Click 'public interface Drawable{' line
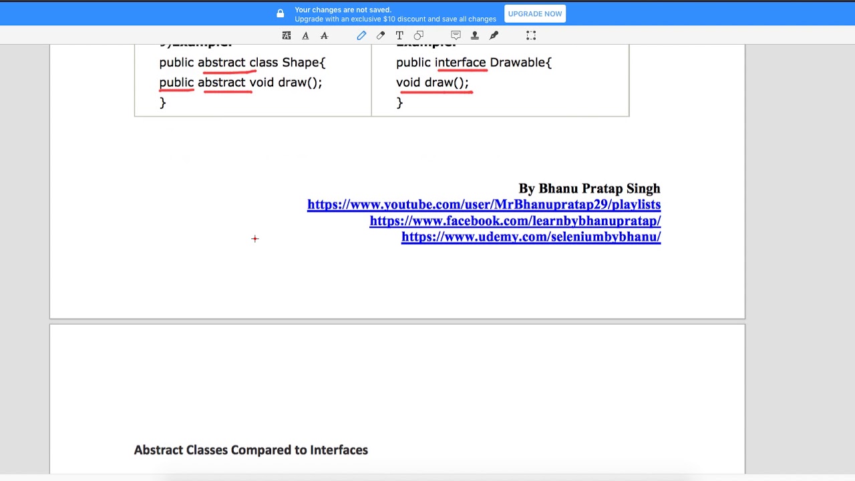The width and height of the screenshot is (855, 481). pos(474,62)
